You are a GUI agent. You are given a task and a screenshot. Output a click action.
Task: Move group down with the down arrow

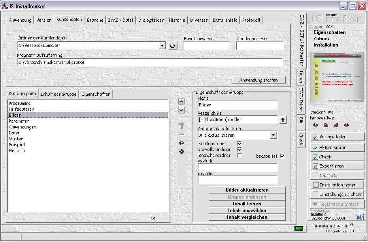point(181,110)
